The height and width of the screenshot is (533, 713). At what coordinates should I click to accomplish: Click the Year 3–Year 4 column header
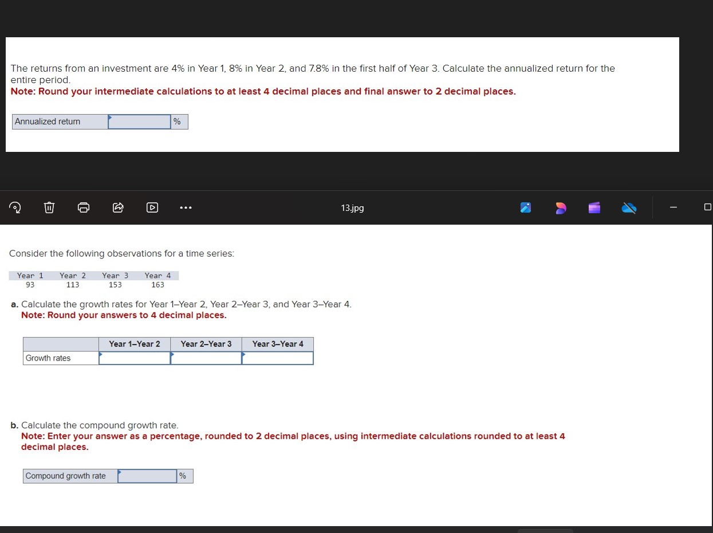click(278, 344)
